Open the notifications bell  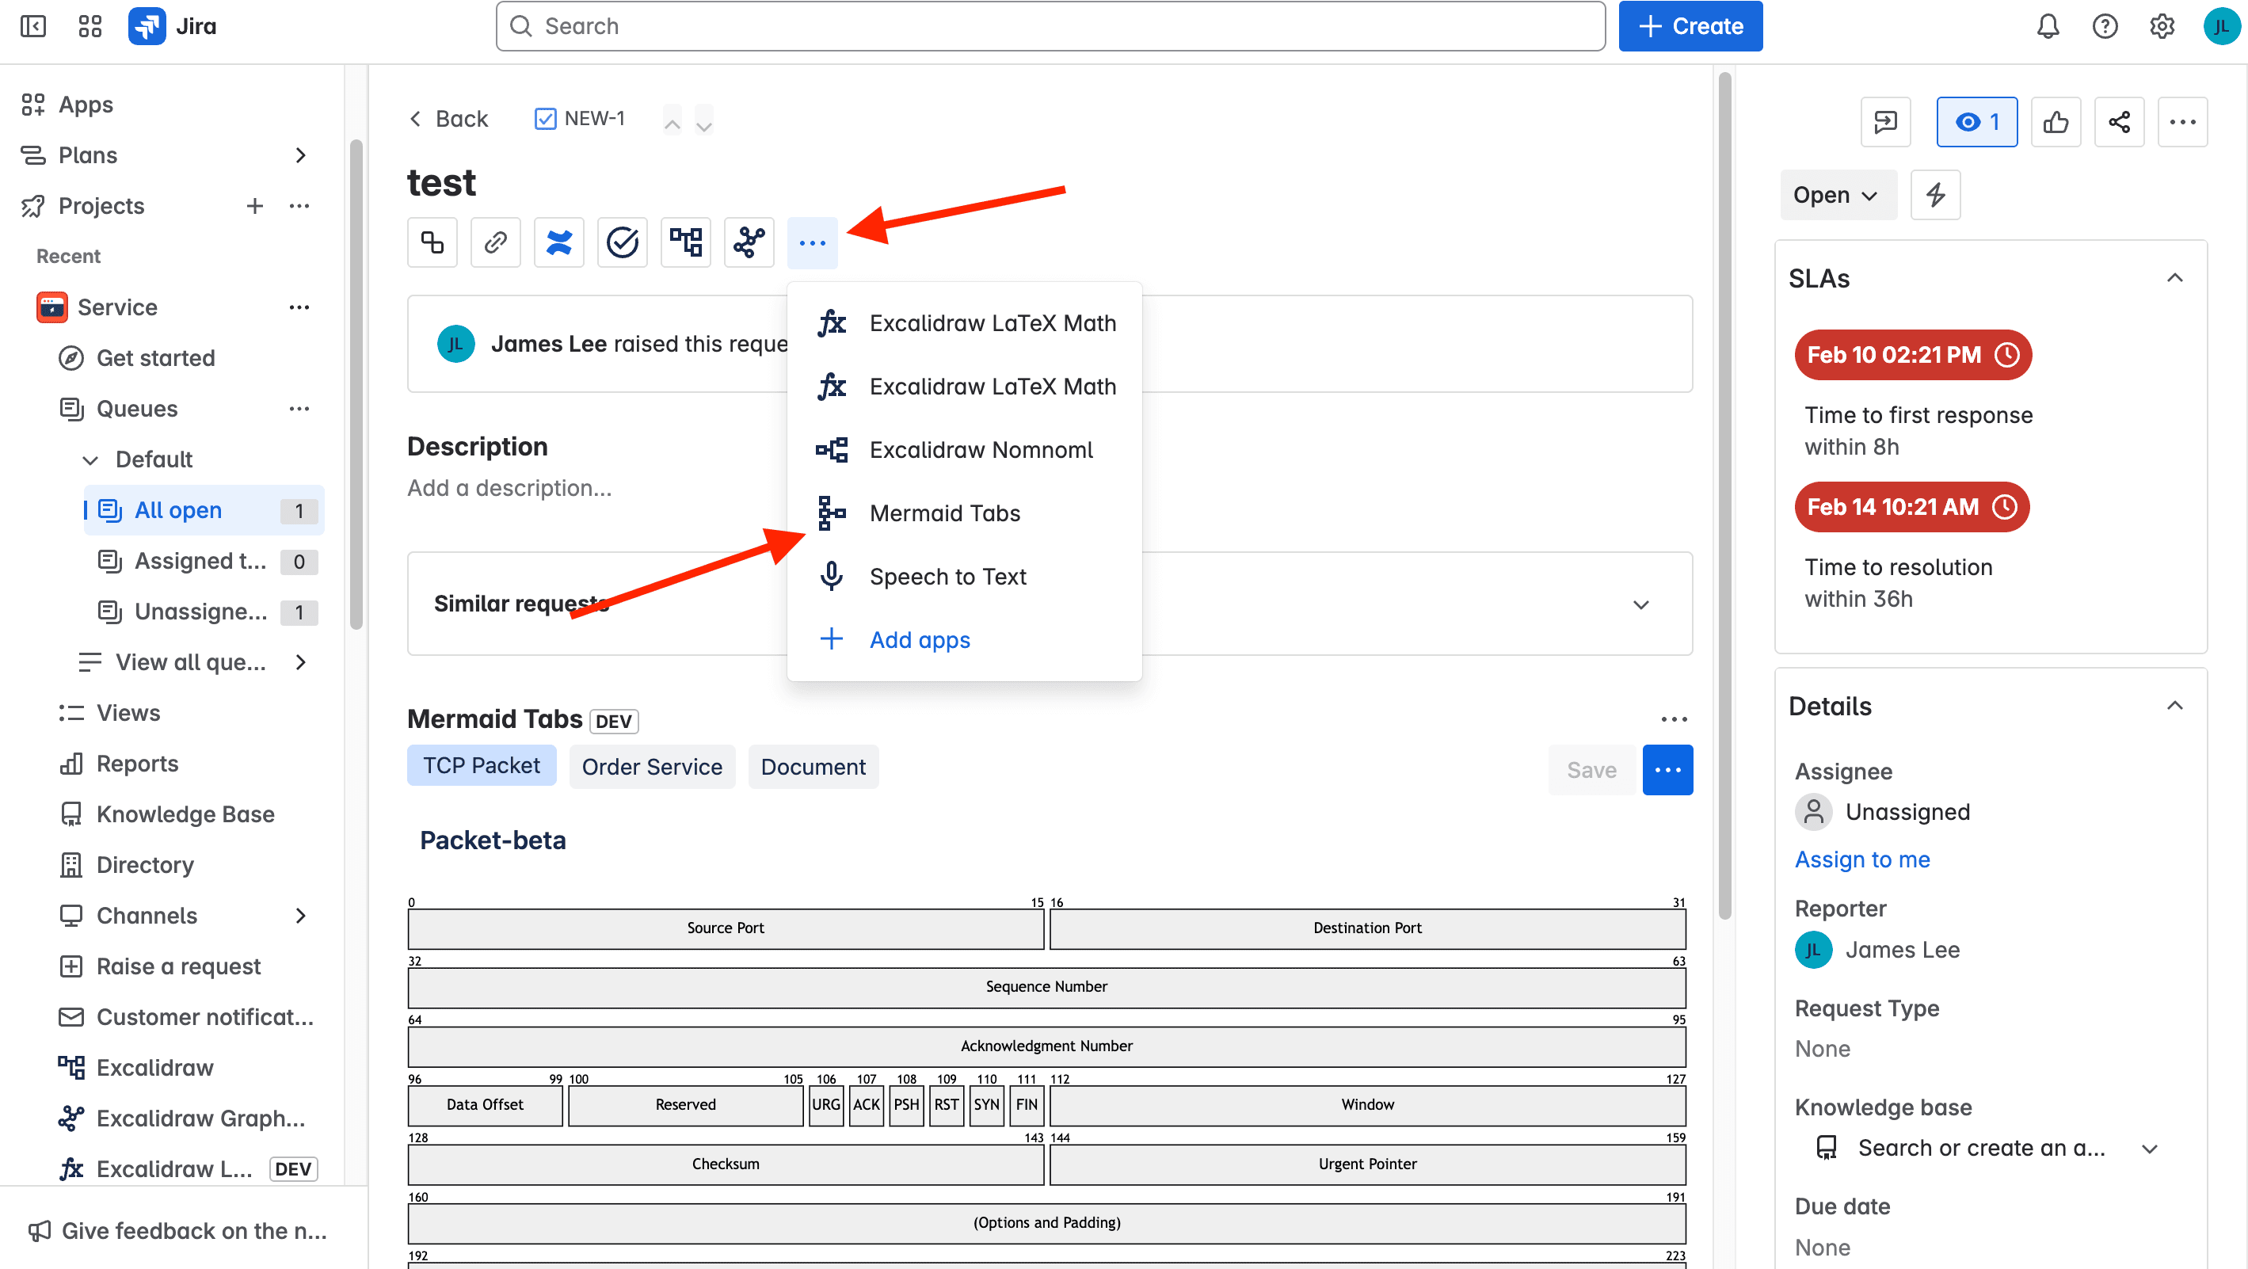[x=2048, y=26]
